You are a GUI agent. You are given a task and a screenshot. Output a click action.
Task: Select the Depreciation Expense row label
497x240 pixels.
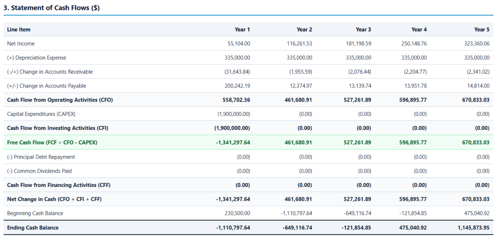37,58
